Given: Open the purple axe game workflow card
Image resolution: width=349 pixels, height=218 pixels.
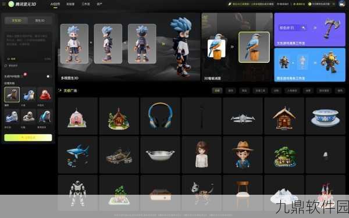Looking at the screenshot, I should coord(309,30).
